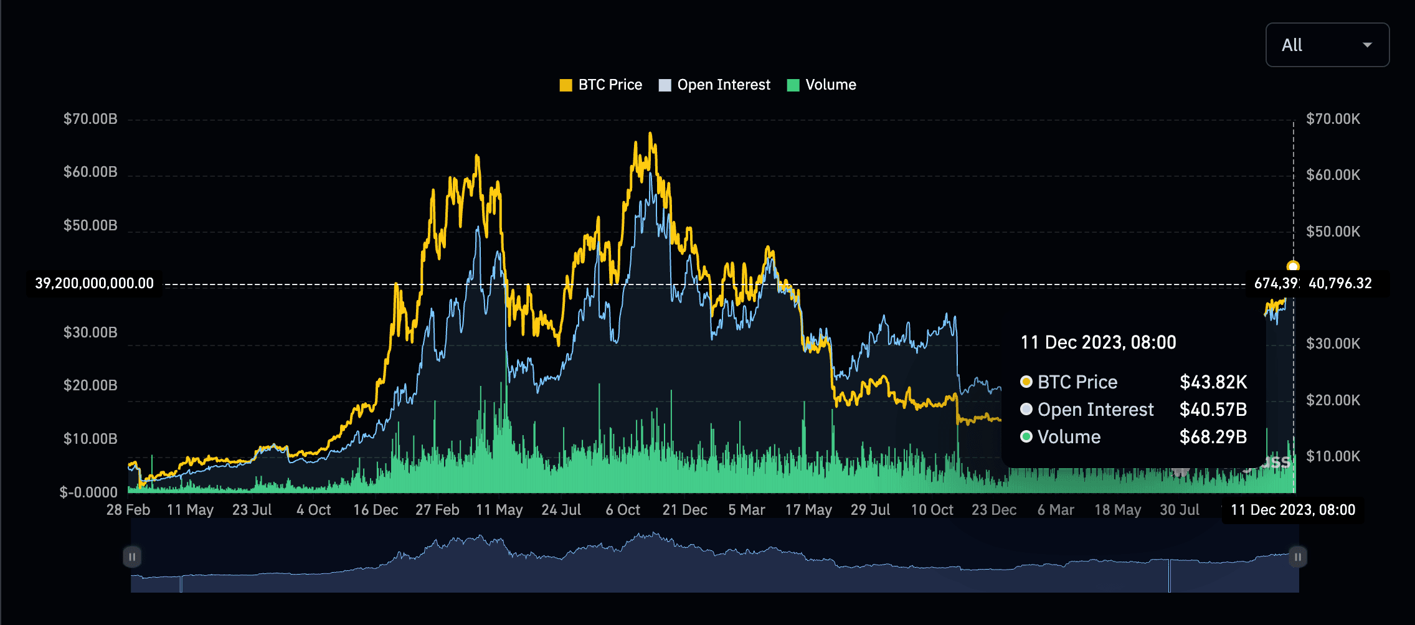Image resolution: width=1415 pixels, height=625 pixels.
Task: Click the tooltip Open Interest value $40.57B
Action: (x=1213, y=410)
